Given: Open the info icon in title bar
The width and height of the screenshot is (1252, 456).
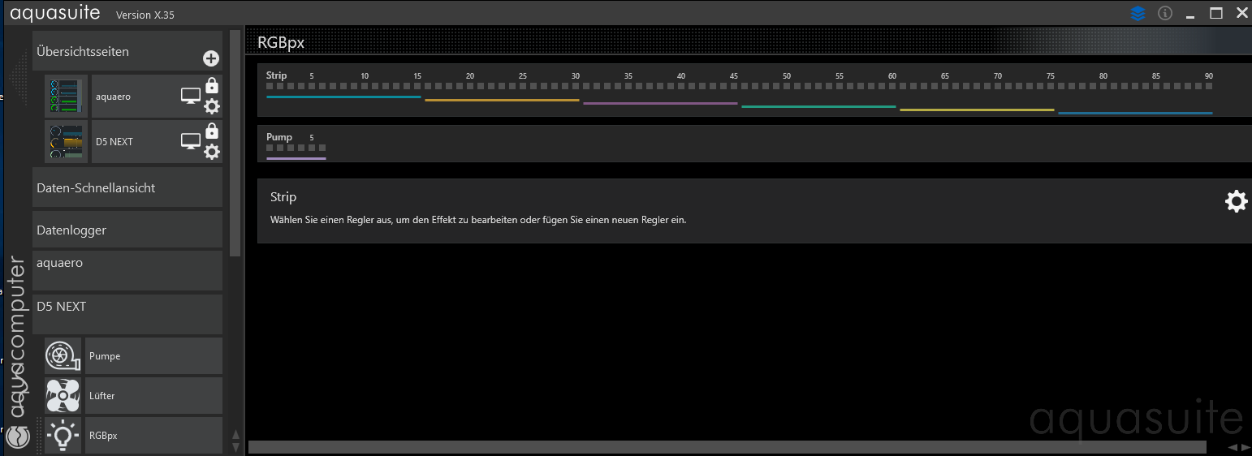Looking at the screenshot, I should tap(1165, 13).
